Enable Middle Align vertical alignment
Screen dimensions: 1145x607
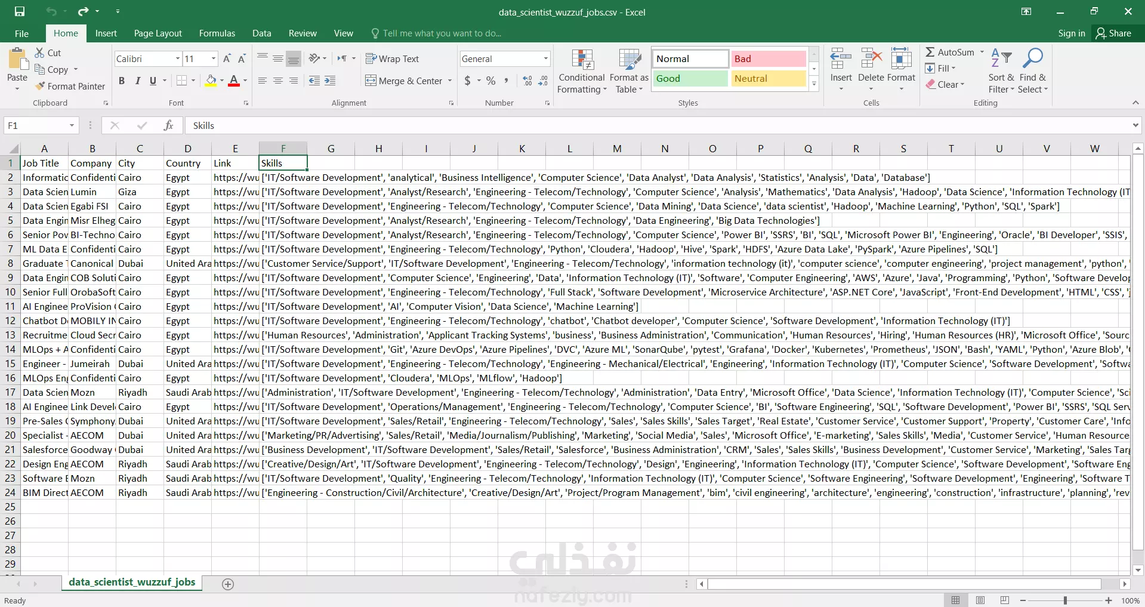click(277, 58)
